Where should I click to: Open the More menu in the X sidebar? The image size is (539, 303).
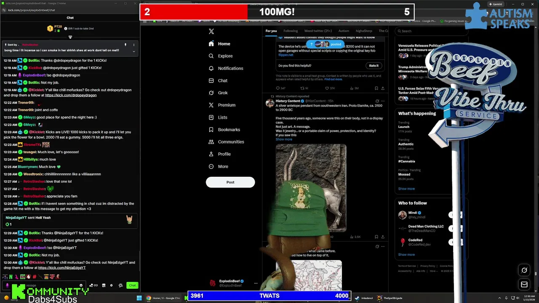point(219,166)
